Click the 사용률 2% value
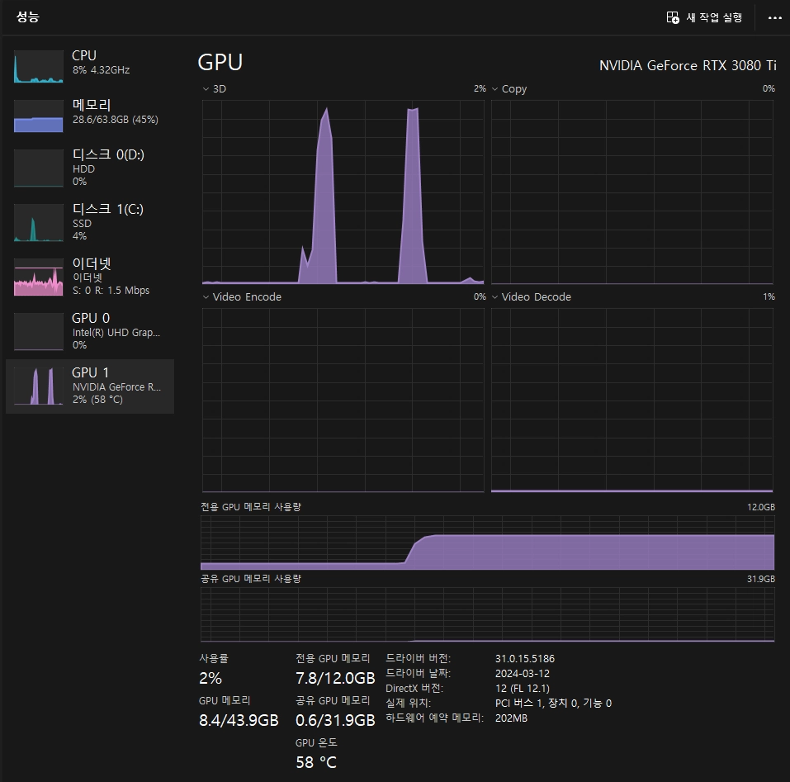Viewport: 790px width, 782px height. coord(210,678)
